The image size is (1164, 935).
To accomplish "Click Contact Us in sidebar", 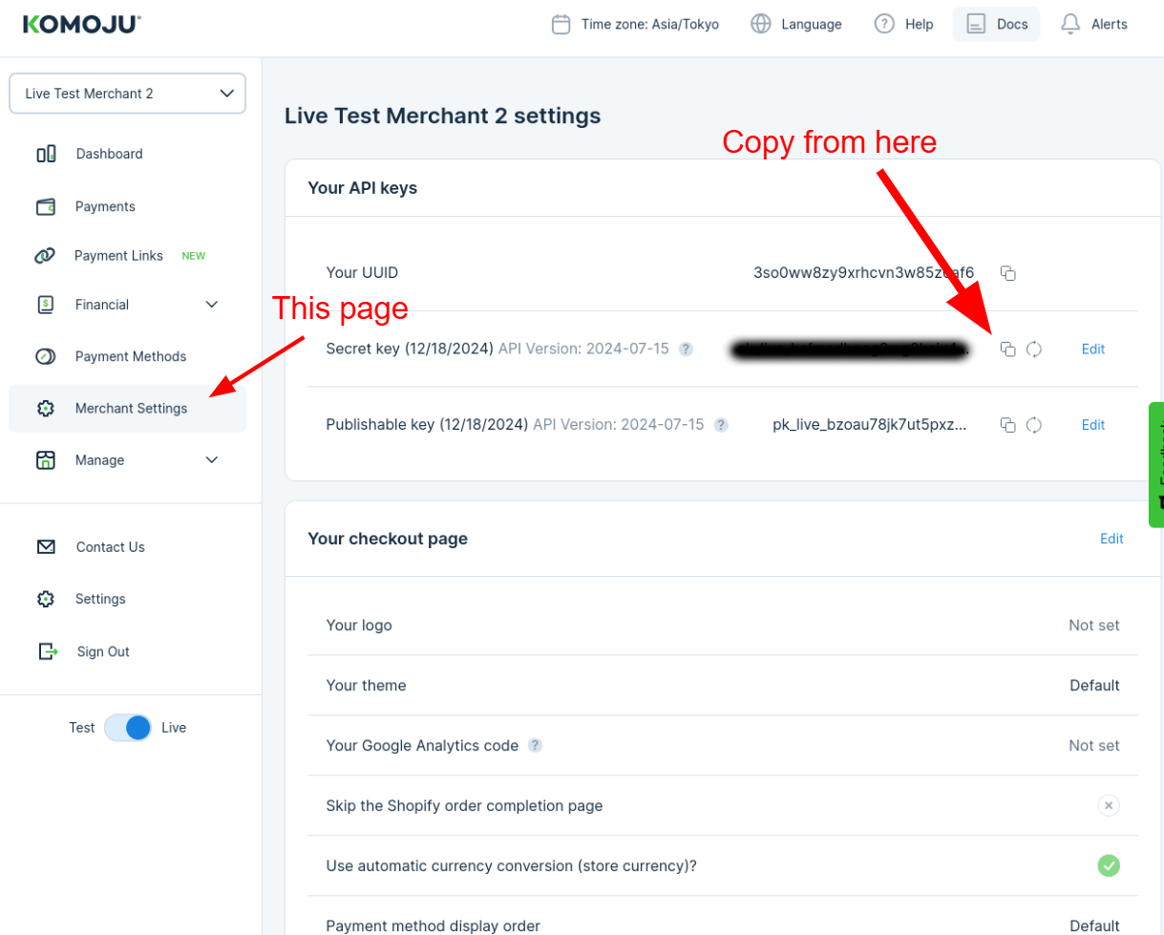I will 111,547.
